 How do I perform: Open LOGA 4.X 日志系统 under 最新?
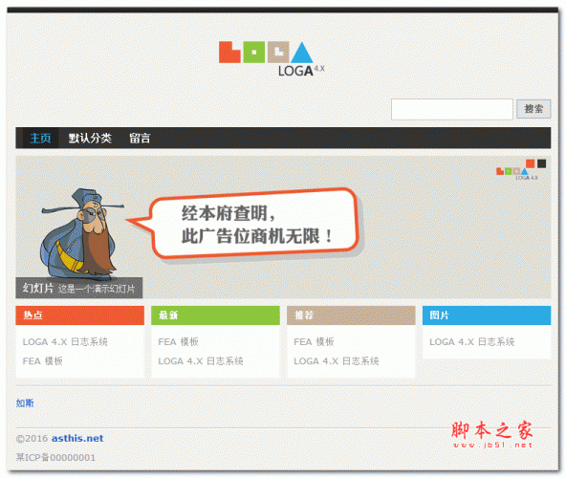201,360
